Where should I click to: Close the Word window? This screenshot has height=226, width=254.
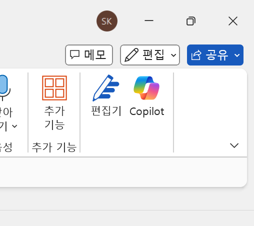click(x=233, y=21)
